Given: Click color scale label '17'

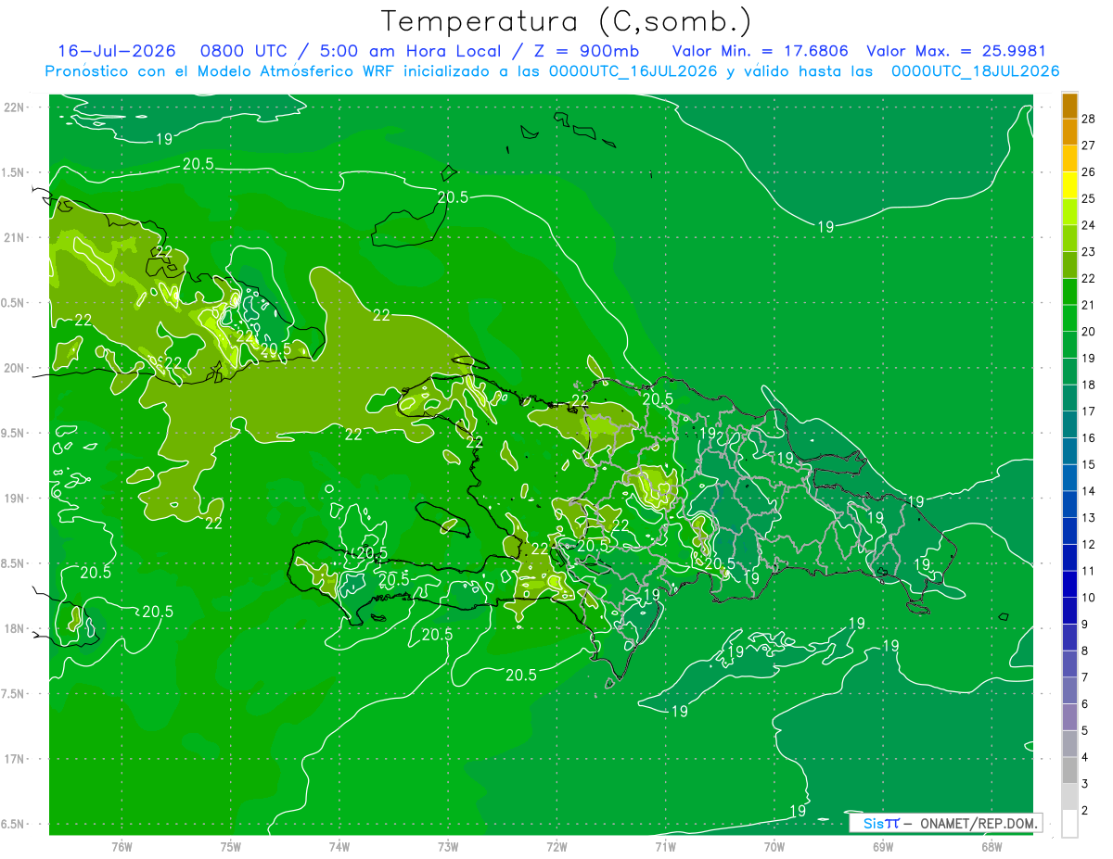Looking at the screenshot, I should point(1088,411).
